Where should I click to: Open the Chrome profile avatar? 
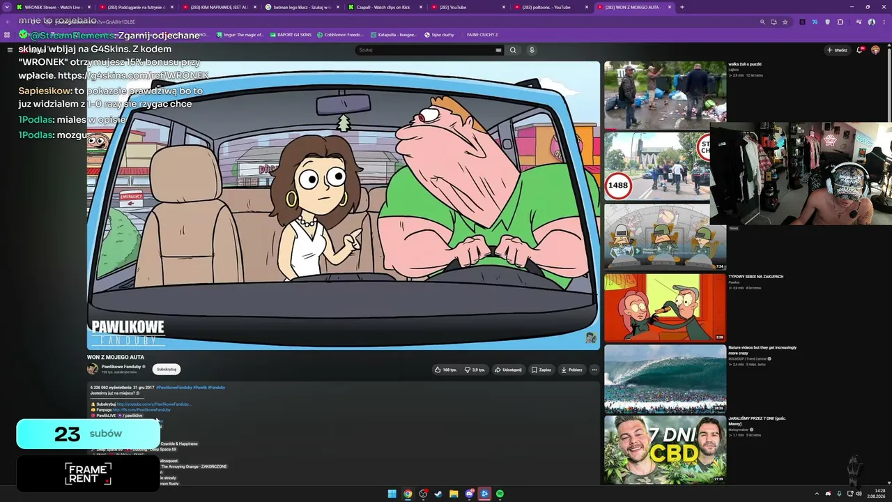(x=871, y=22)
